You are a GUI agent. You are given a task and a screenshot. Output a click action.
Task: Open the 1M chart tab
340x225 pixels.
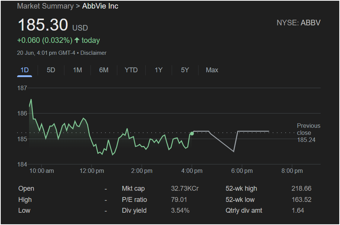[77, 70]
